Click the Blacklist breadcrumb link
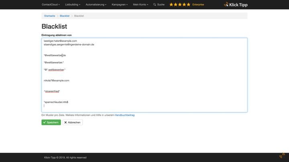Viewport: 289px width, 162px height. pyautogui.click(x=65, y=16)
